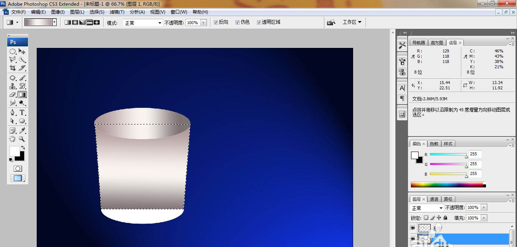The height and width of the screenshot is (247, 517).
Task: Select the Move tool
Action: (x=22, y=51)
